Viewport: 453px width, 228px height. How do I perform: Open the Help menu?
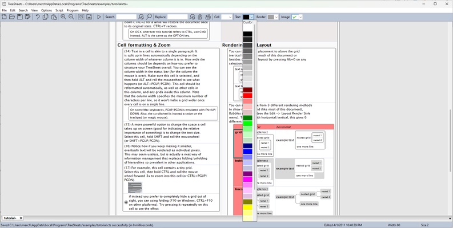(x=85, y=10)
